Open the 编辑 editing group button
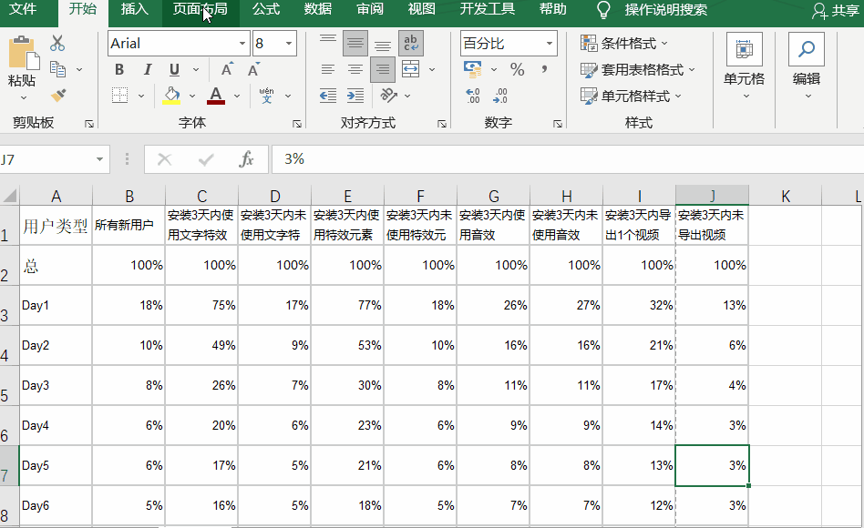This screenshot has height=528, width=864. click(807, 66)
